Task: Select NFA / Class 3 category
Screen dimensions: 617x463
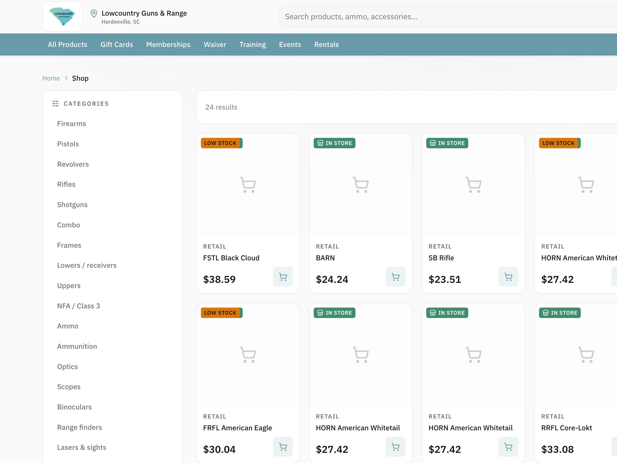Action: pos(79,306)
